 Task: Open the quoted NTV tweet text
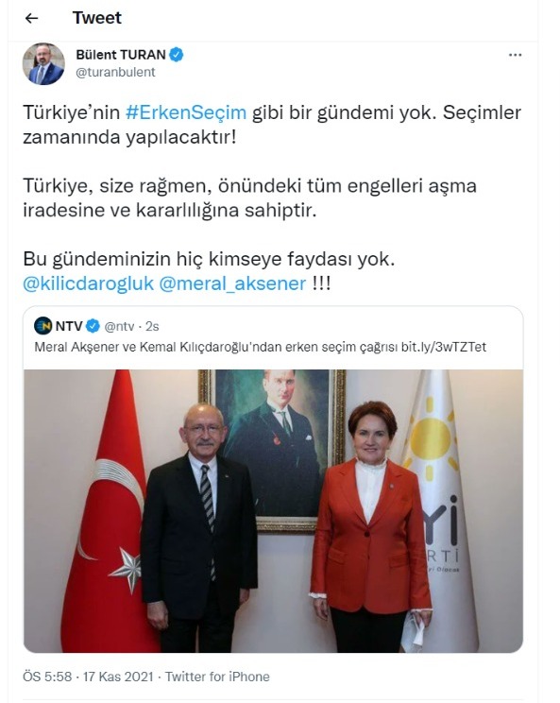261,347
